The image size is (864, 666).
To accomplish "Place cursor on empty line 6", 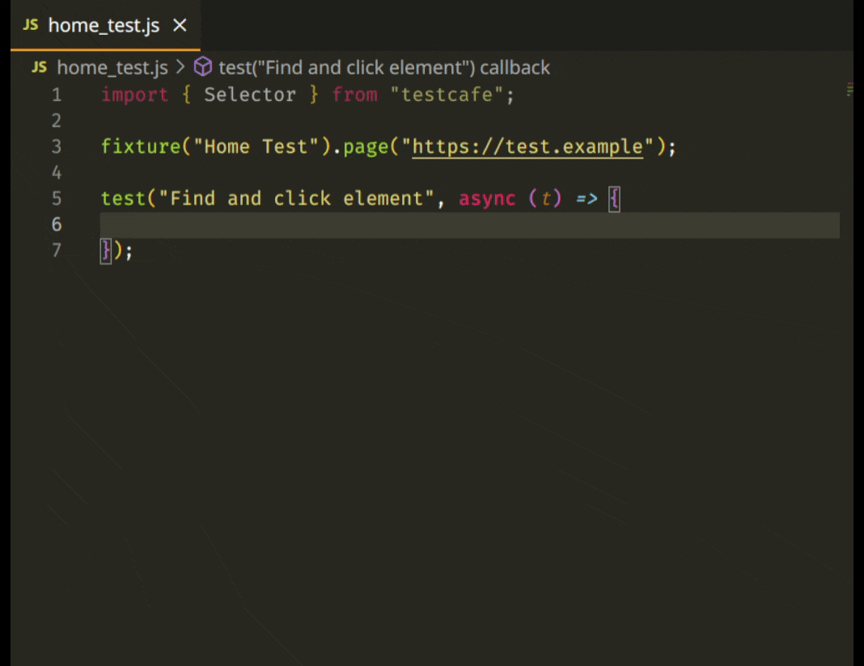I will point(469,226).
